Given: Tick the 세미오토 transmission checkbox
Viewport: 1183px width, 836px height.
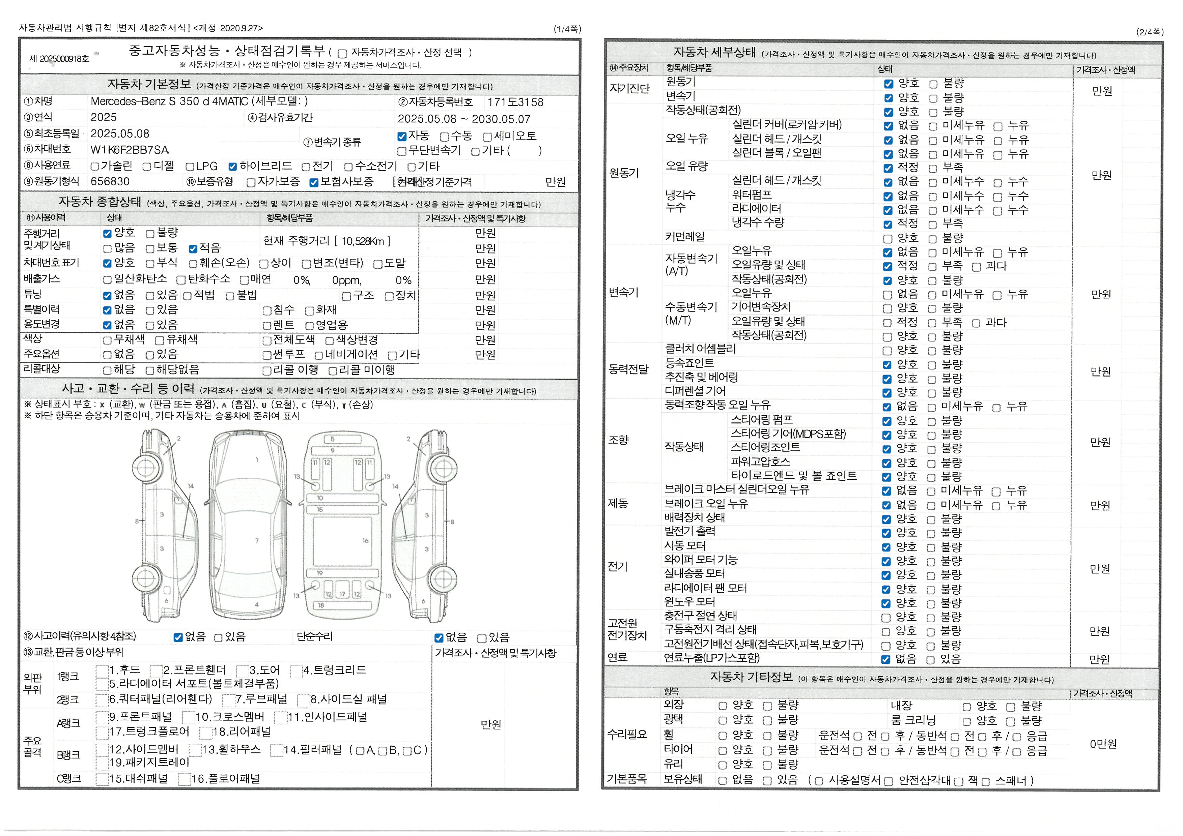Looking at the screenshot, I should (x=487, y=137).
